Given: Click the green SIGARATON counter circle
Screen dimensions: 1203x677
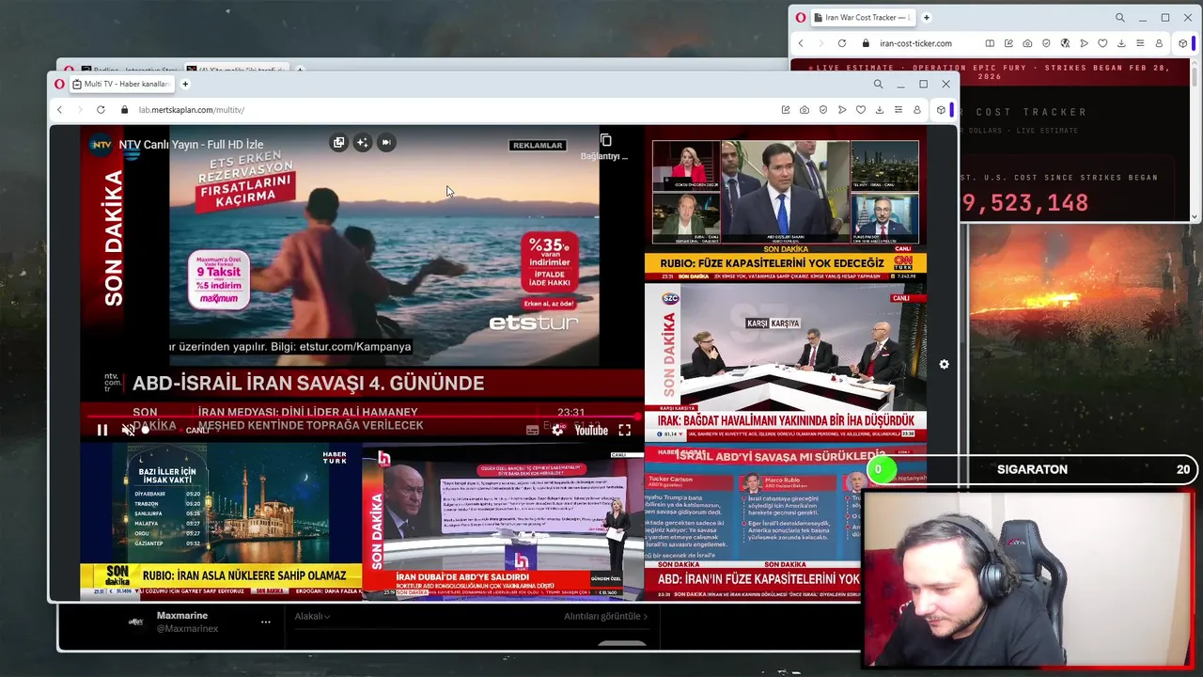Looking at the screenshot, I should (x=882, y=469).
